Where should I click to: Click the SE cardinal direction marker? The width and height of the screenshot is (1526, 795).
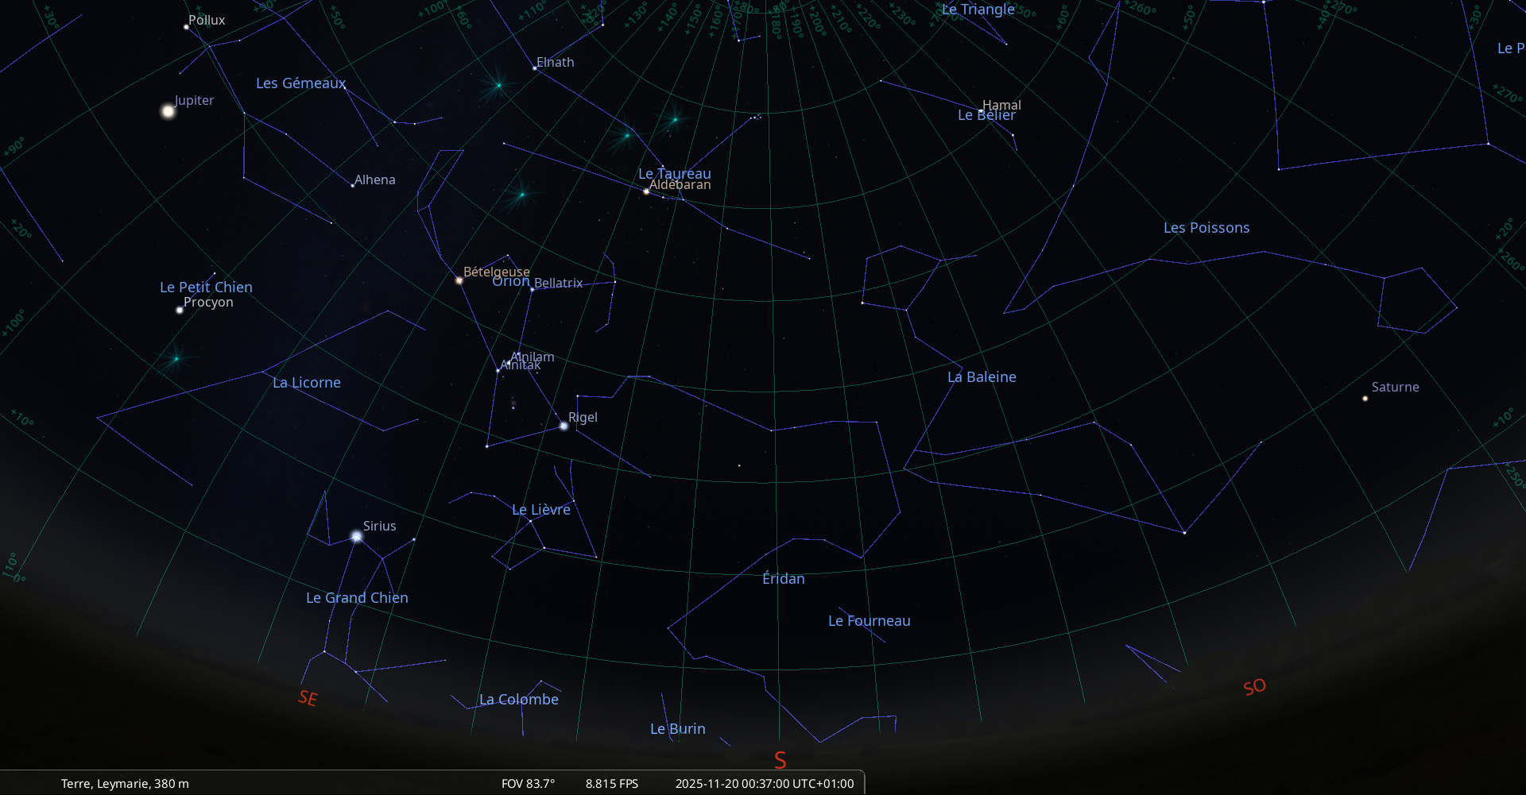point(308,698)
